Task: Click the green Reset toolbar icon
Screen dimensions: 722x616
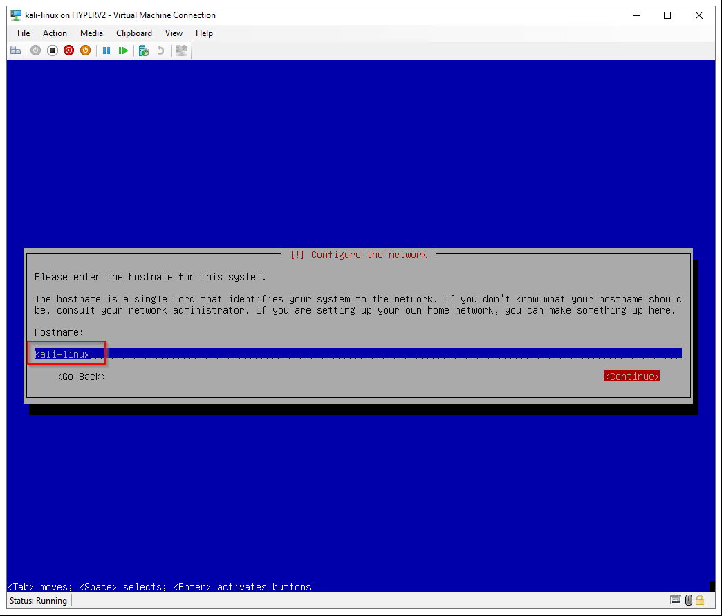Action: pos(122,51)
